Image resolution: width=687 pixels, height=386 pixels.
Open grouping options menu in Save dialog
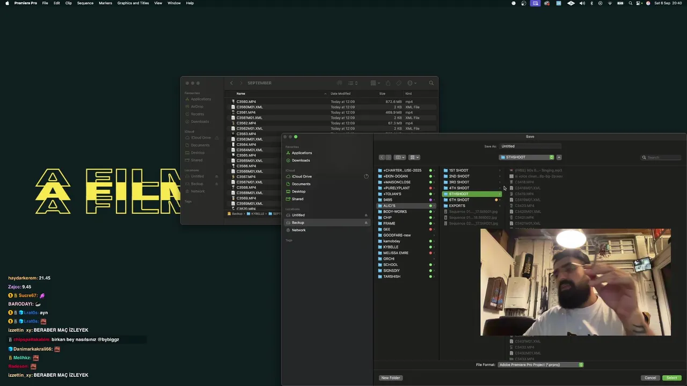[x=414, y=157]
